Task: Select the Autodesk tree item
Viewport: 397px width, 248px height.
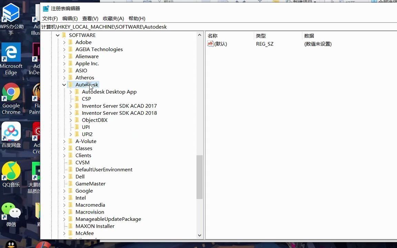Action: pyautogui.click(x=87, y=85)
